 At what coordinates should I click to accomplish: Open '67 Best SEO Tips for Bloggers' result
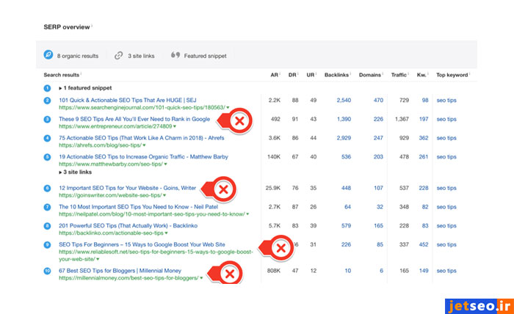[120, 271]
